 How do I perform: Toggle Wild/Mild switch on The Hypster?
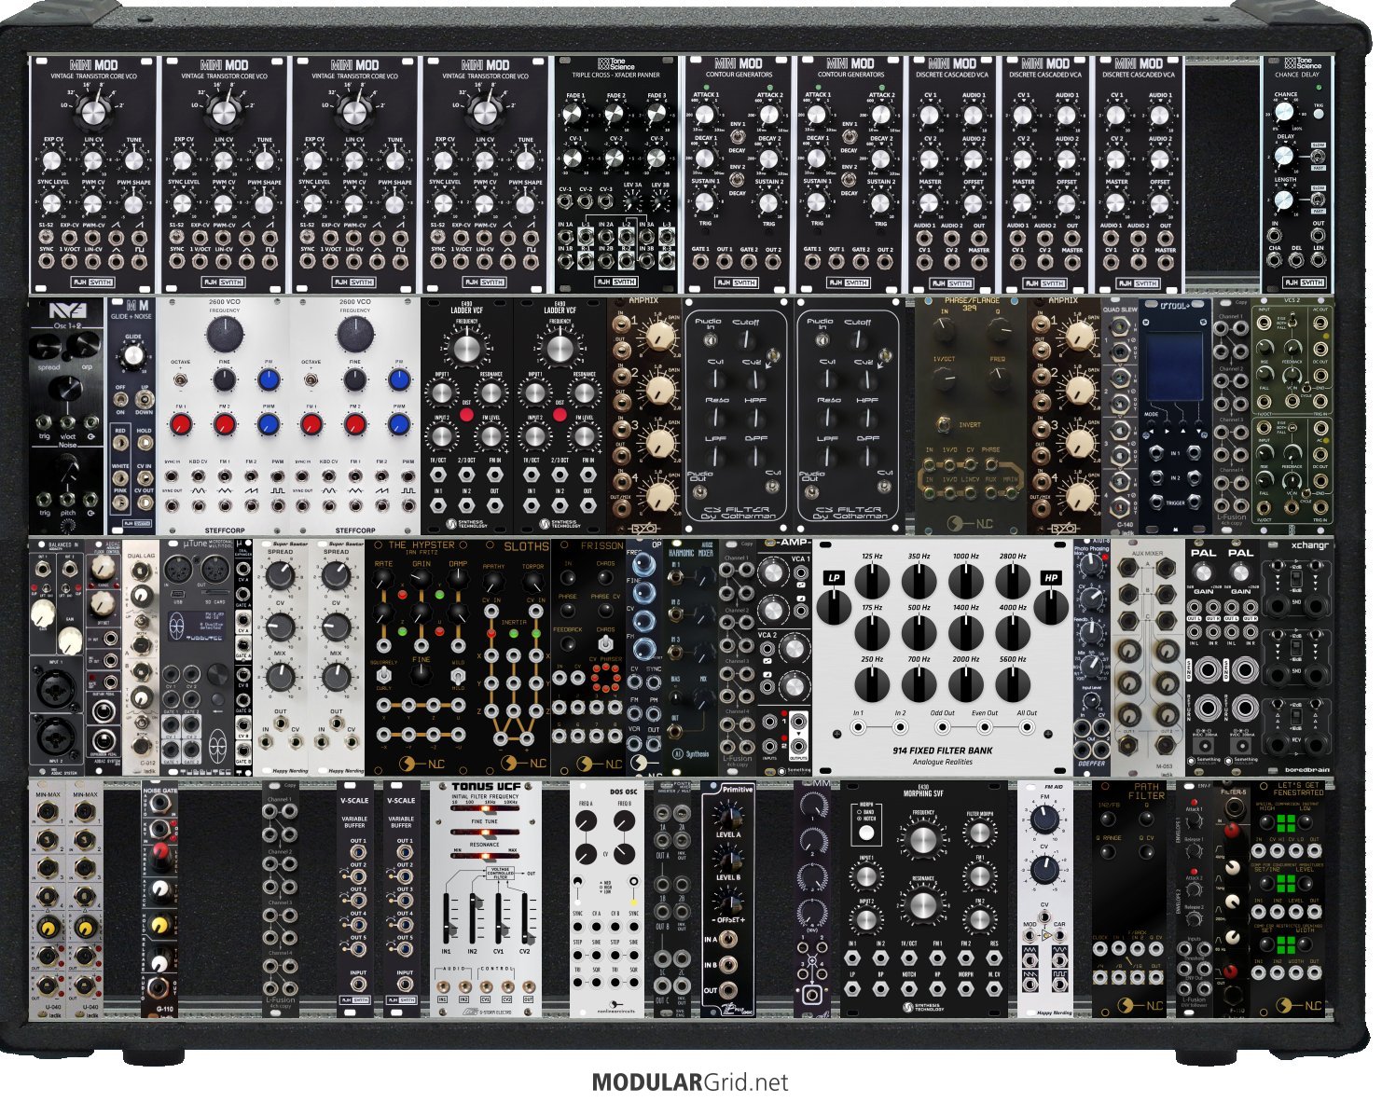458,674
